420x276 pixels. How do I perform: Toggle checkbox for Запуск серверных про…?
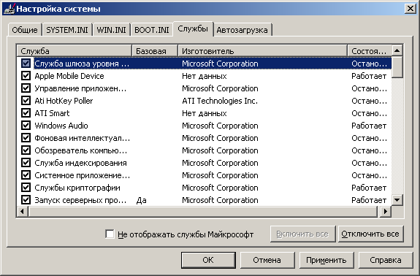(x=26, y=200)
